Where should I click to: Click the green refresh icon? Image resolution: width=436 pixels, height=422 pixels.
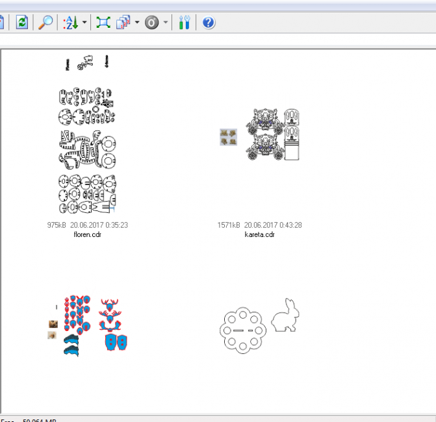coord(22,23)
